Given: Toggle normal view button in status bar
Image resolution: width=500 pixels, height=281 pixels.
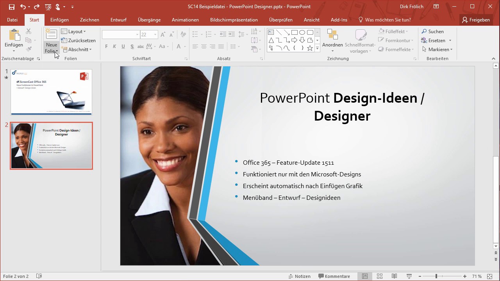Looking at the screenshot, I should click(x=364, y=276).
